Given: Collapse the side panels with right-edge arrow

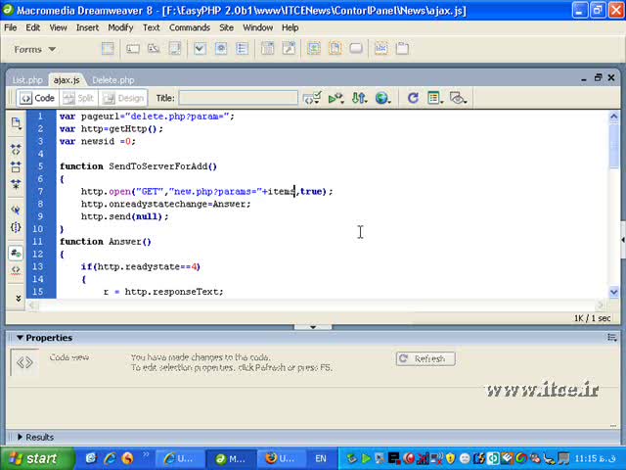Looking at the screenshot, I should coord(623,240).
